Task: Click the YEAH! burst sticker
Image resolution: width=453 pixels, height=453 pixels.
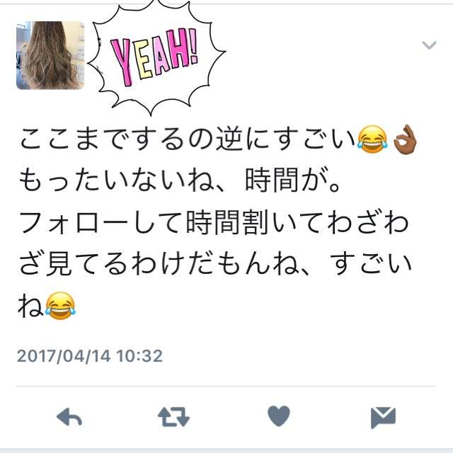Action: point(156,57)
